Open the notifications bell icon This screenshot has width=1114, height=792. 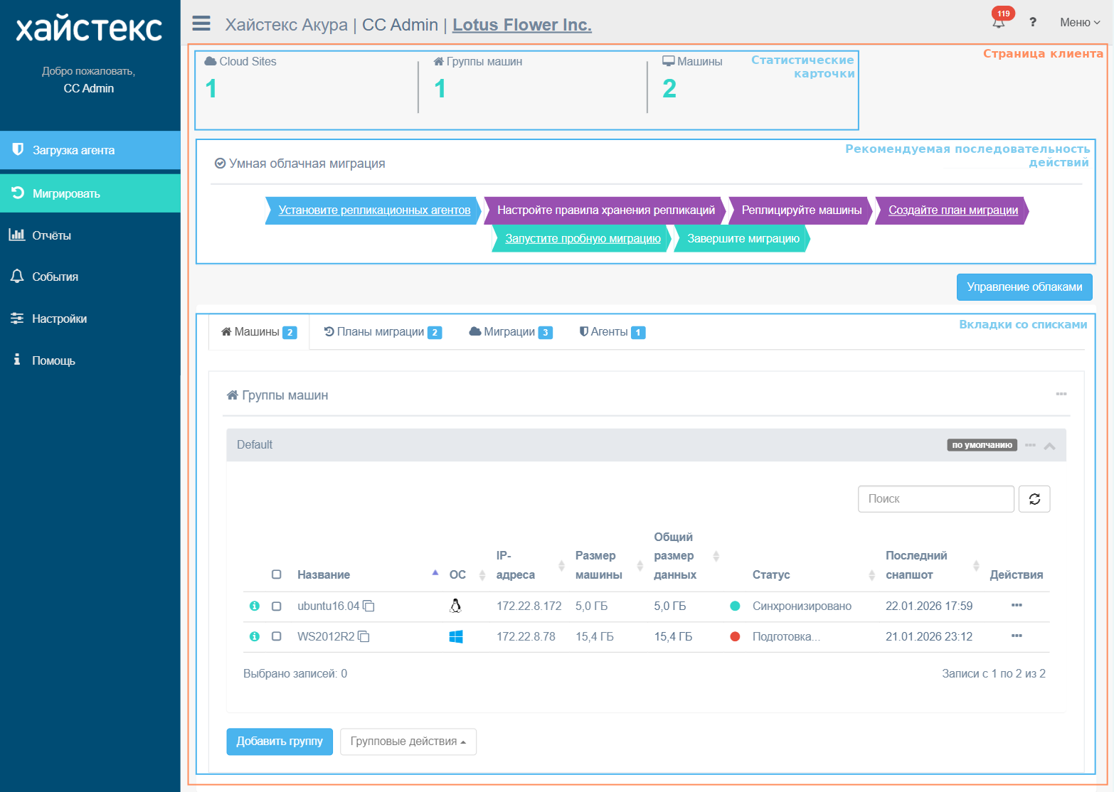point(999,22)
